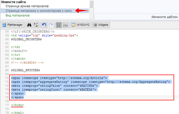Click the </table> code line
This screenshot has width=179, height=114.
(x=18, y=59)
